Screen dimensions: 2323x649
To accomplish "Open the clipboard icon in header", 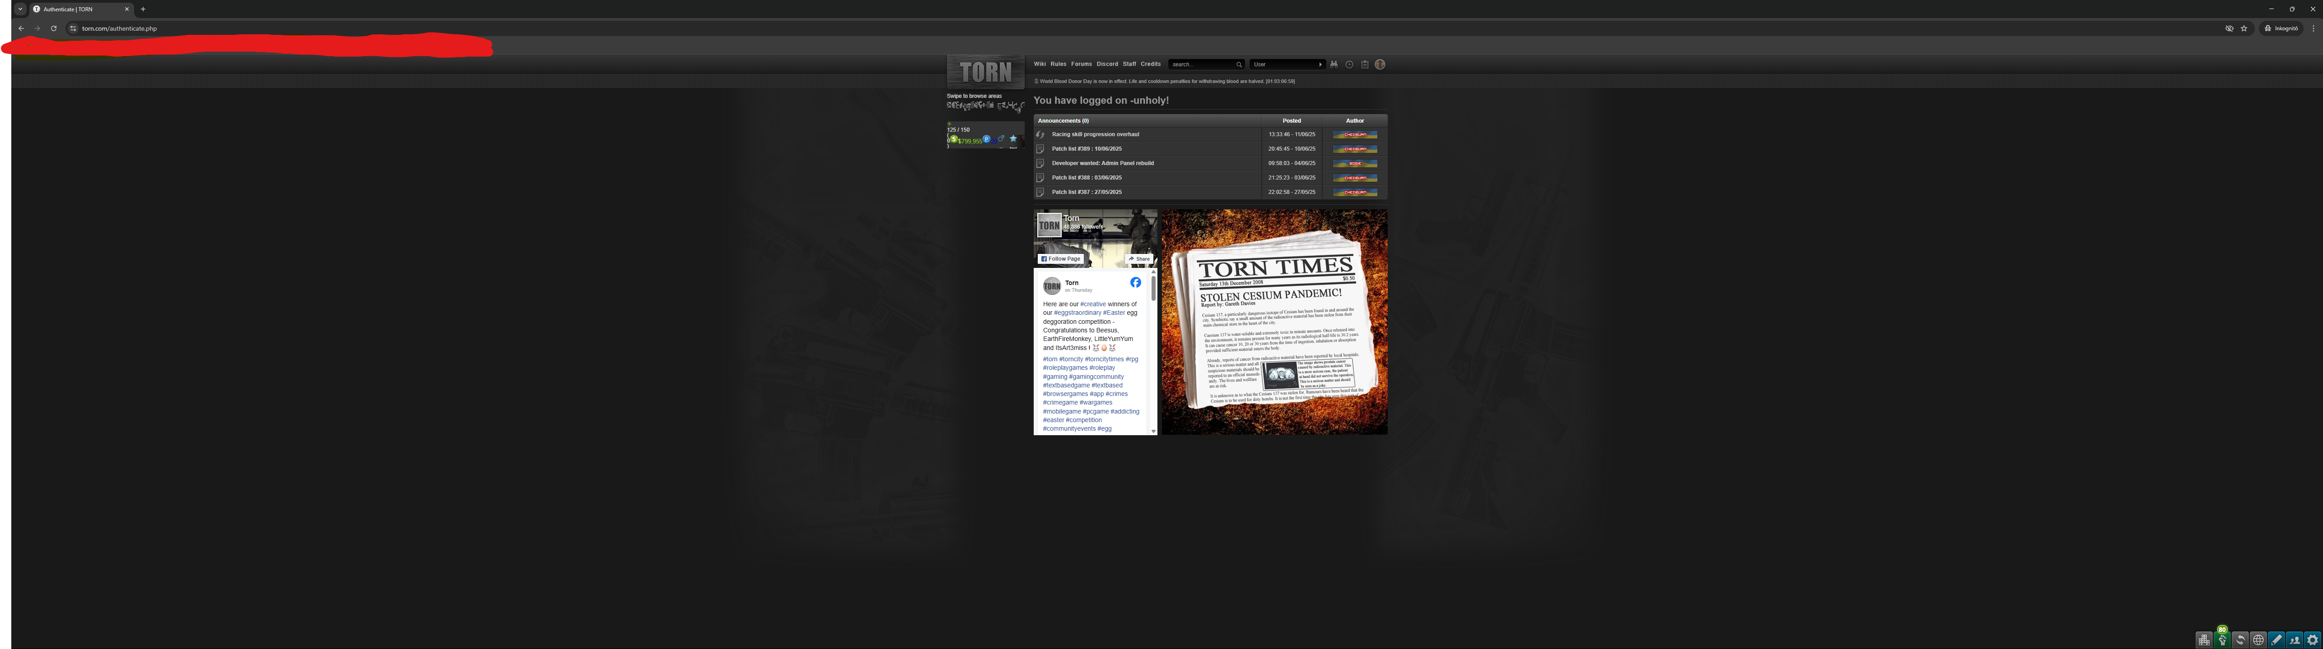I will 1364,65.
